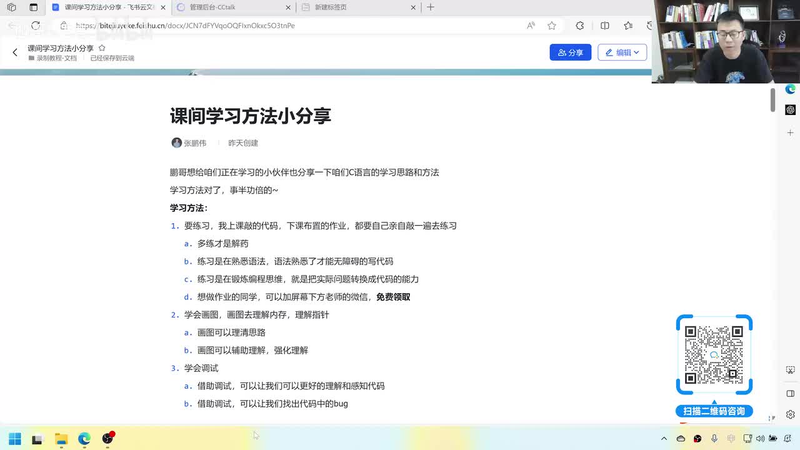Screen dimensions: 800x450
Task: Open the volume speaker tray icon
Action: pos(761,439)
